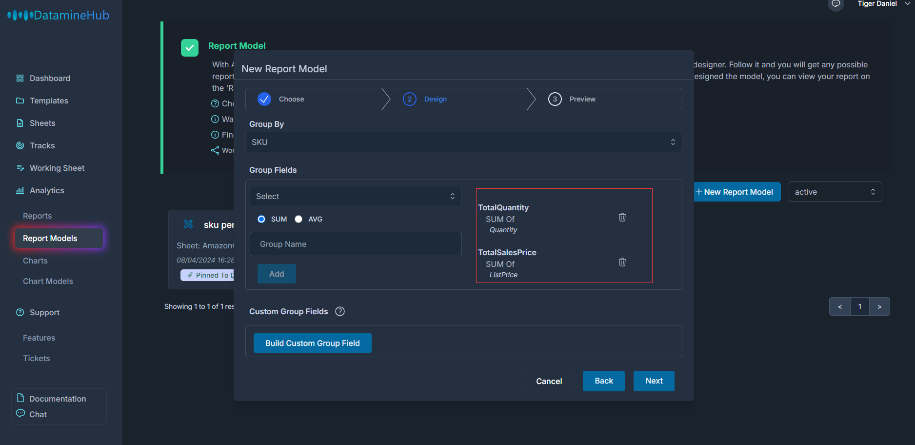Image resolution: width=915 pixels, height=445 pixels.
Task: Click the Support menu item
Action: pyautogui.click(x=44, y=312)
